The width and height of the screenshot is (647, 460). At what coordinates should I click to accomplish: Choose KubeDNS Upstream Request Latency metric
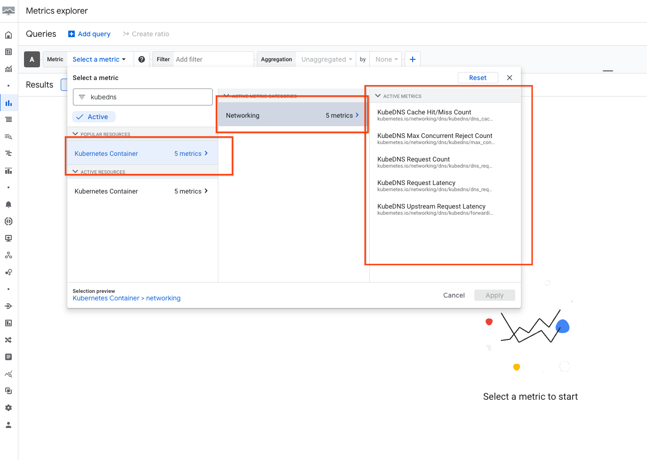tap(445, 209)
